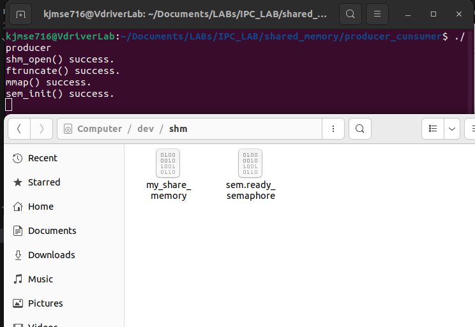
Task: Open the terminal hamburger menu
Action: (377, 13)
